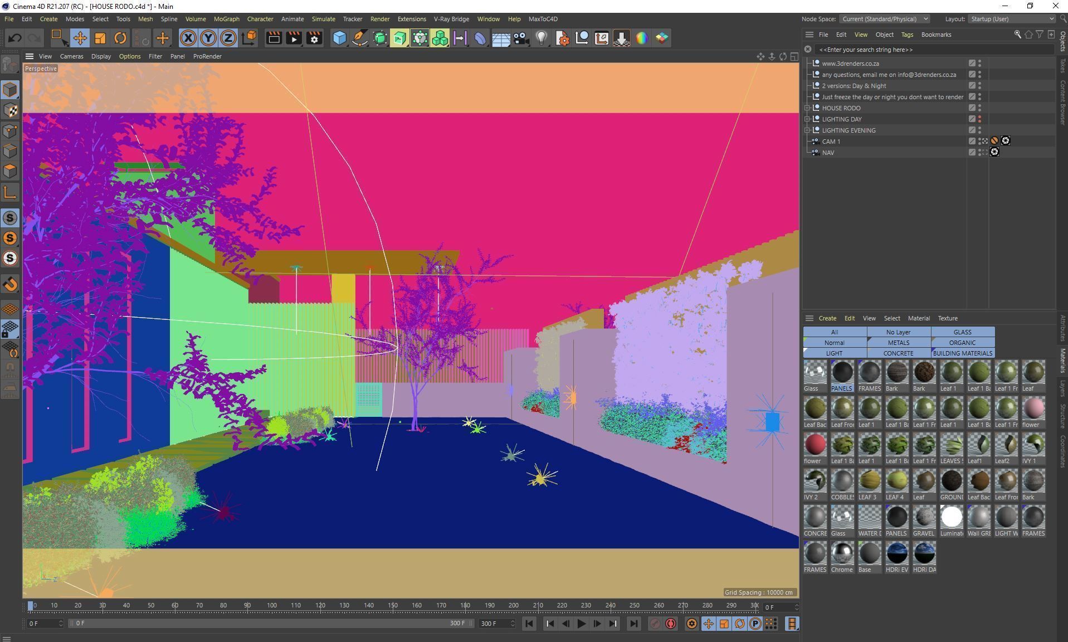This screenshot has width=1068, height=642.
Task: Toggle visibility dots for HOUSE RODO
Action: pyautogui.click(x=980, y=108)
